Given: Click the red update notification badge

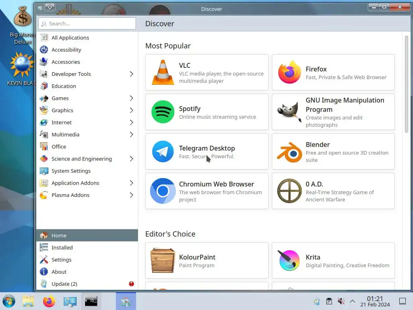Looking at the screenshot, I should pos(131,284).
